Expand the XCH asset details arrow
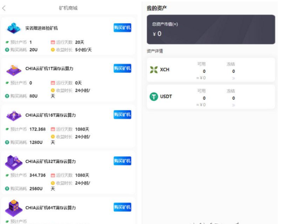The width and height of the screenshot is (283, 224). coord(234,78)
